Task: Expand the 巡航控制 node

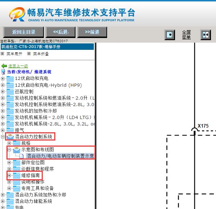Action: 3,92
